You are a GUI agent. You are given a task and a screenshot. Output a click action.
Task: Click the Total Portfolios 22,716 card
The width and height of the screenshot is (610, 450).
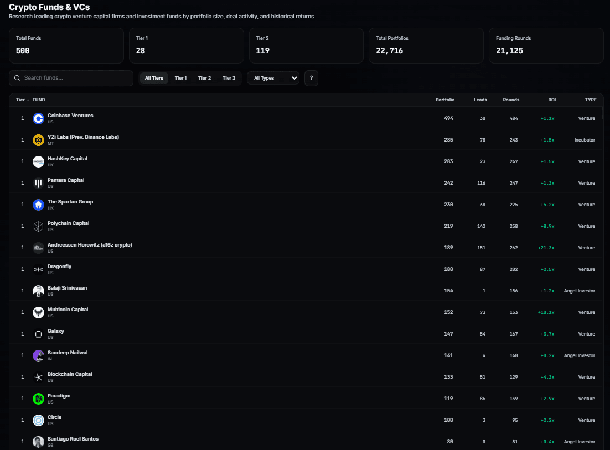(x=426, y=45)
